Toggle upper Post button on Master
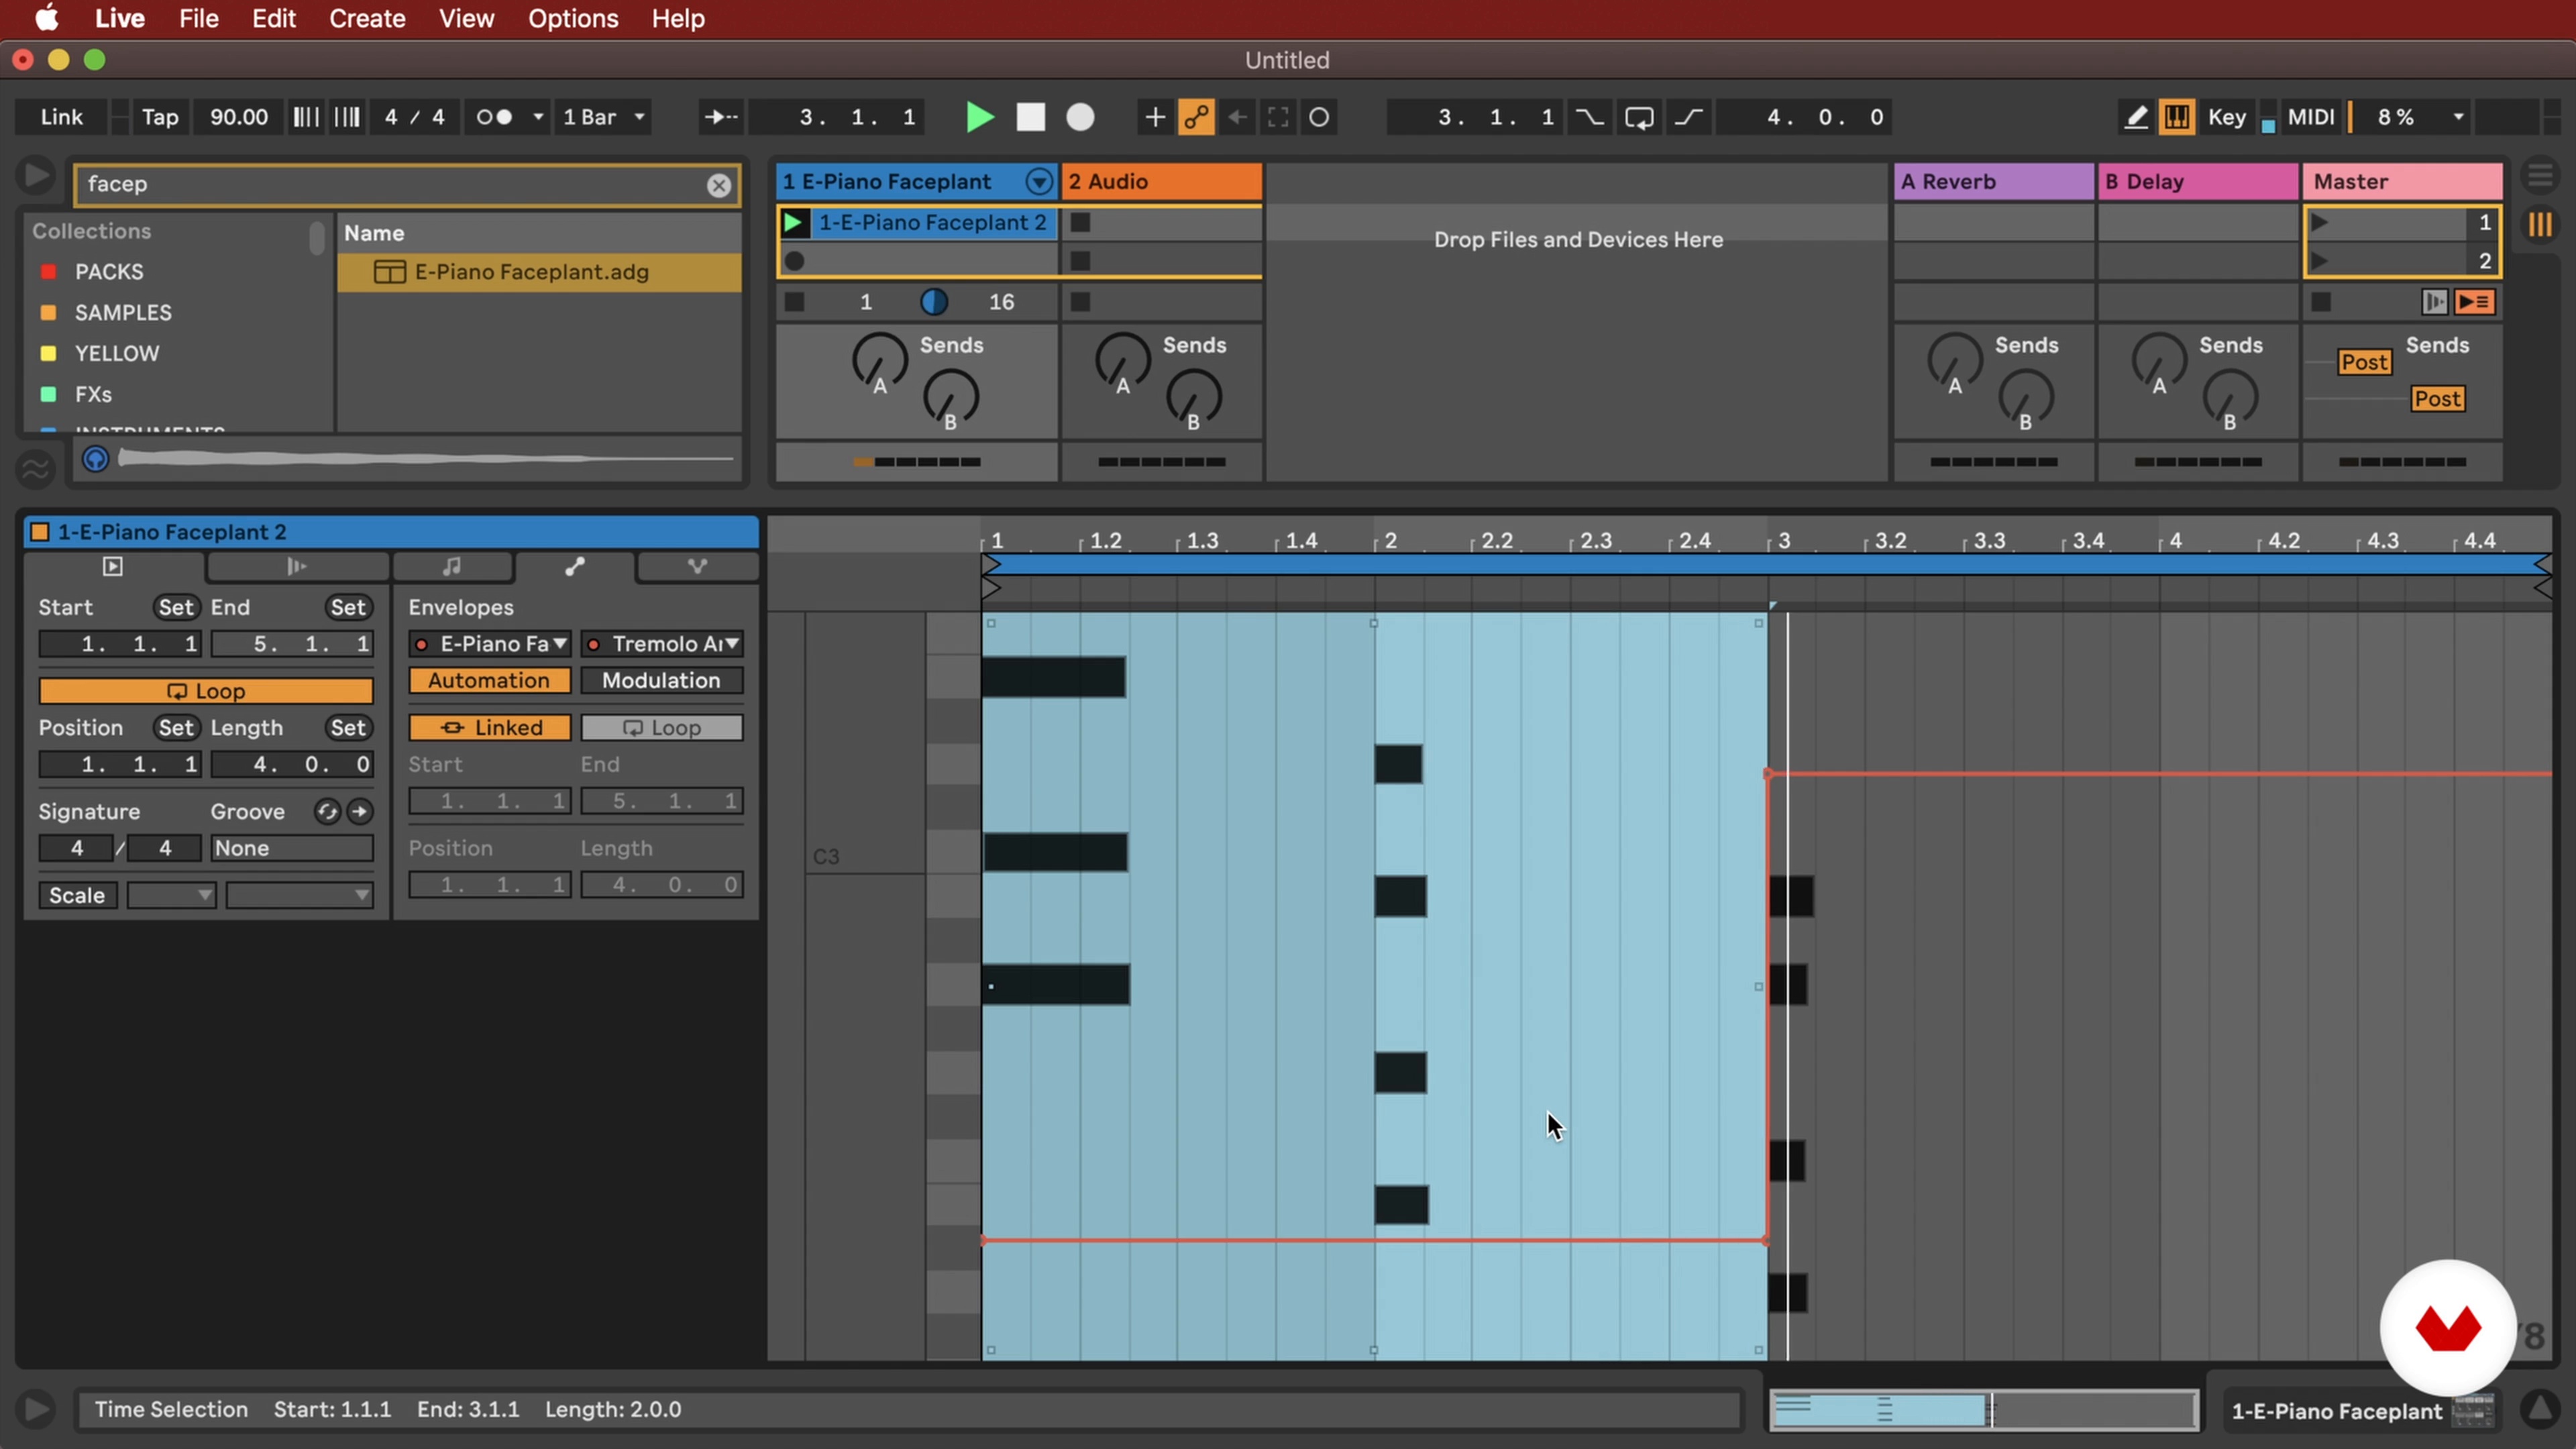This screenshot has width=2576, height=1449. pyautogui.click(x=2364, y=362)
